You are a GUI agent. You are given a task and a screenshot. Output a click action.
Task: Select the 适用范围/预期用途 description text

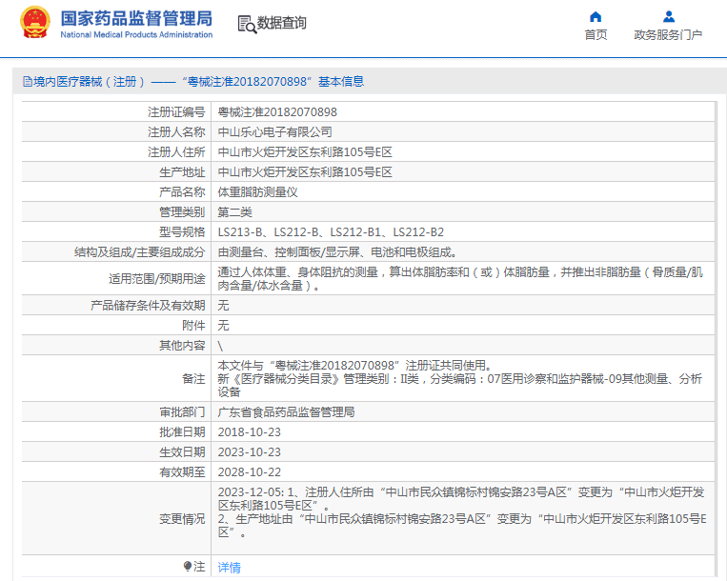point(460,278)
